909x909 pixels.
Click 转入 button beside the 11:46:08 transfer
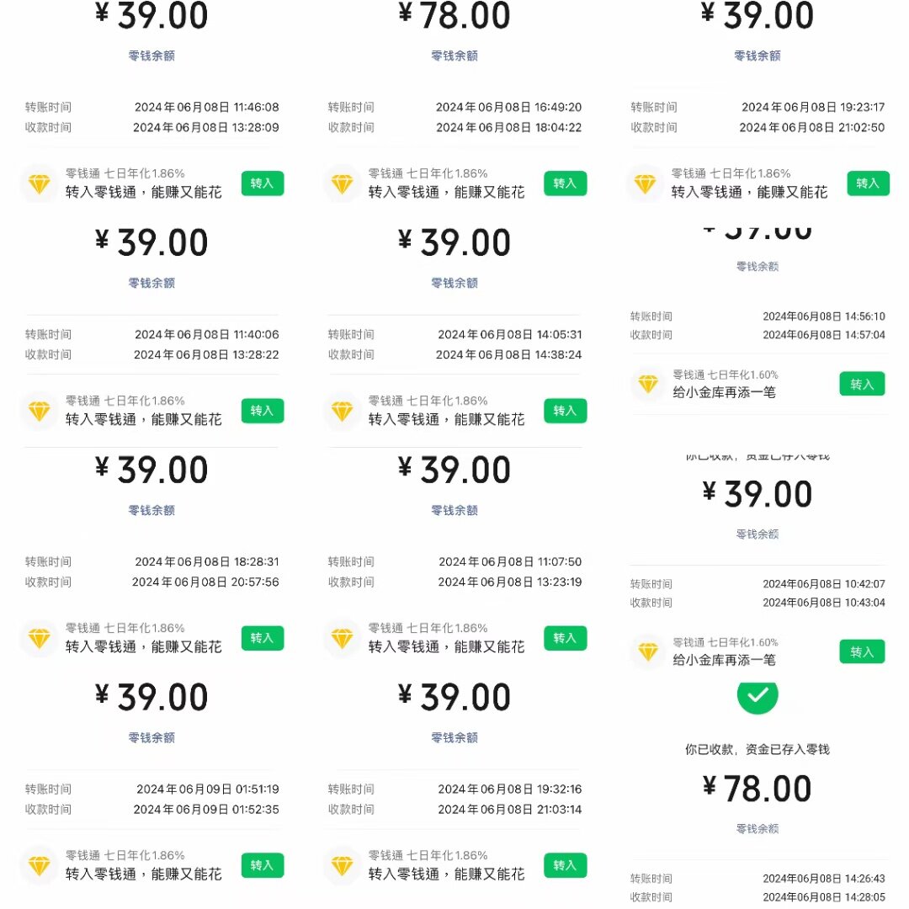(x=262, y=183)
